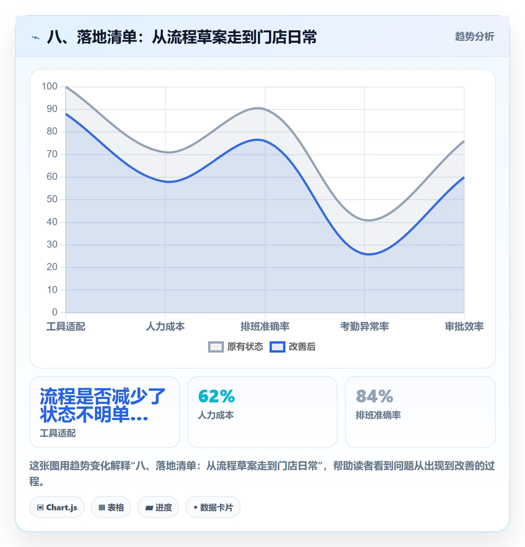Click the title 八、落地清单：从流程草案走到门店日常
525x547 pixels.
[x=182, y=37]
